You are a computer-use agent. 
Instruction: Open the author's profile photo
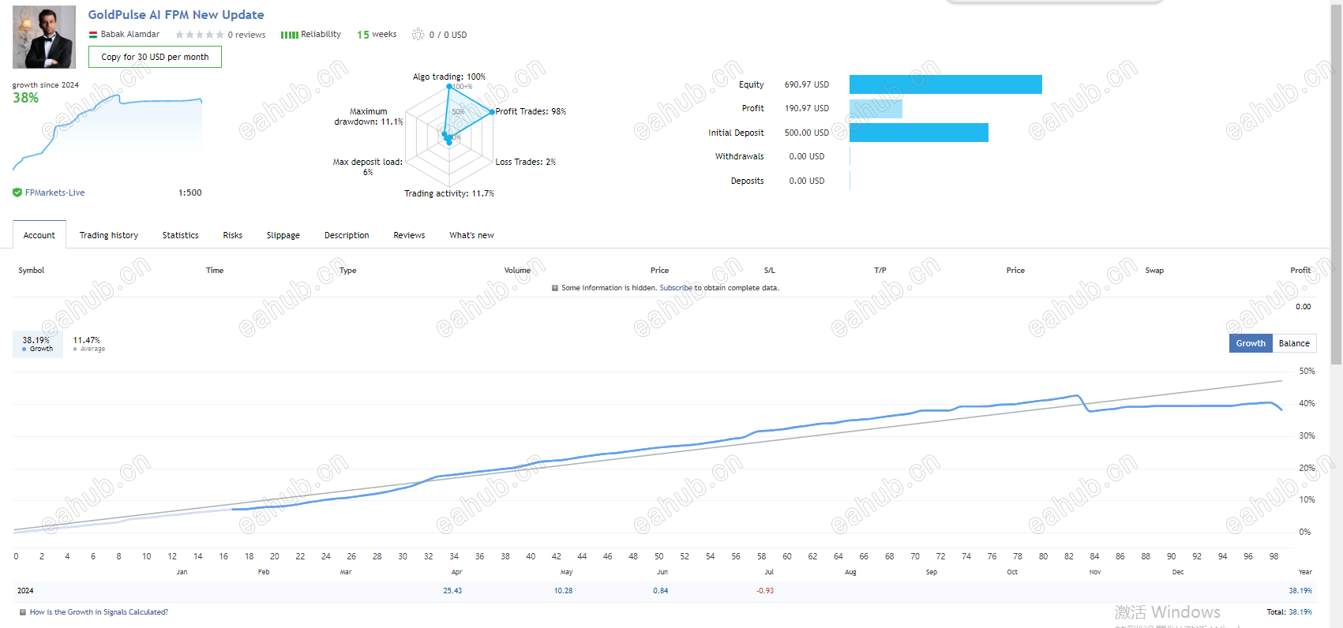point(44,37)
